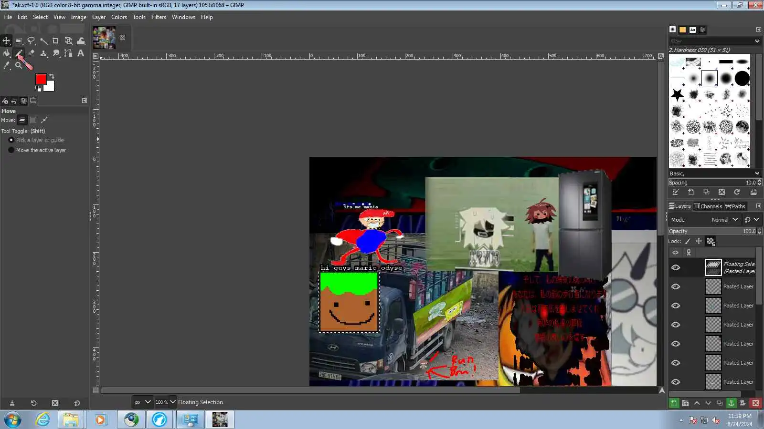Select the Color Picker tool

pos(6,66)
